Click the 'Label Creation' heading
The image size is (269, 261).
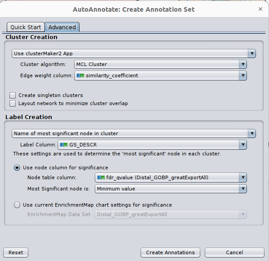point(29,117)
